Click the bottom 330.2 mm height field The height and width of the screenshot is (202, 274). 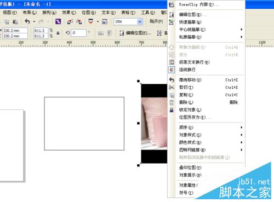15,36
